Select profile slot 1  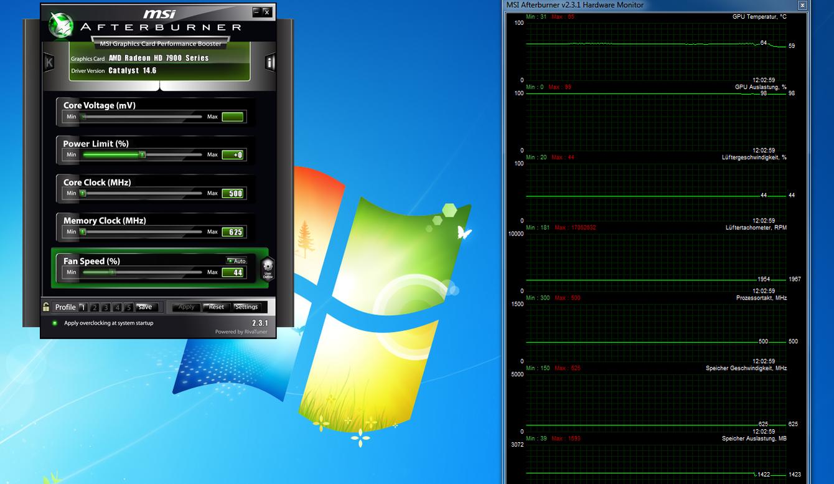click(83, 307)
